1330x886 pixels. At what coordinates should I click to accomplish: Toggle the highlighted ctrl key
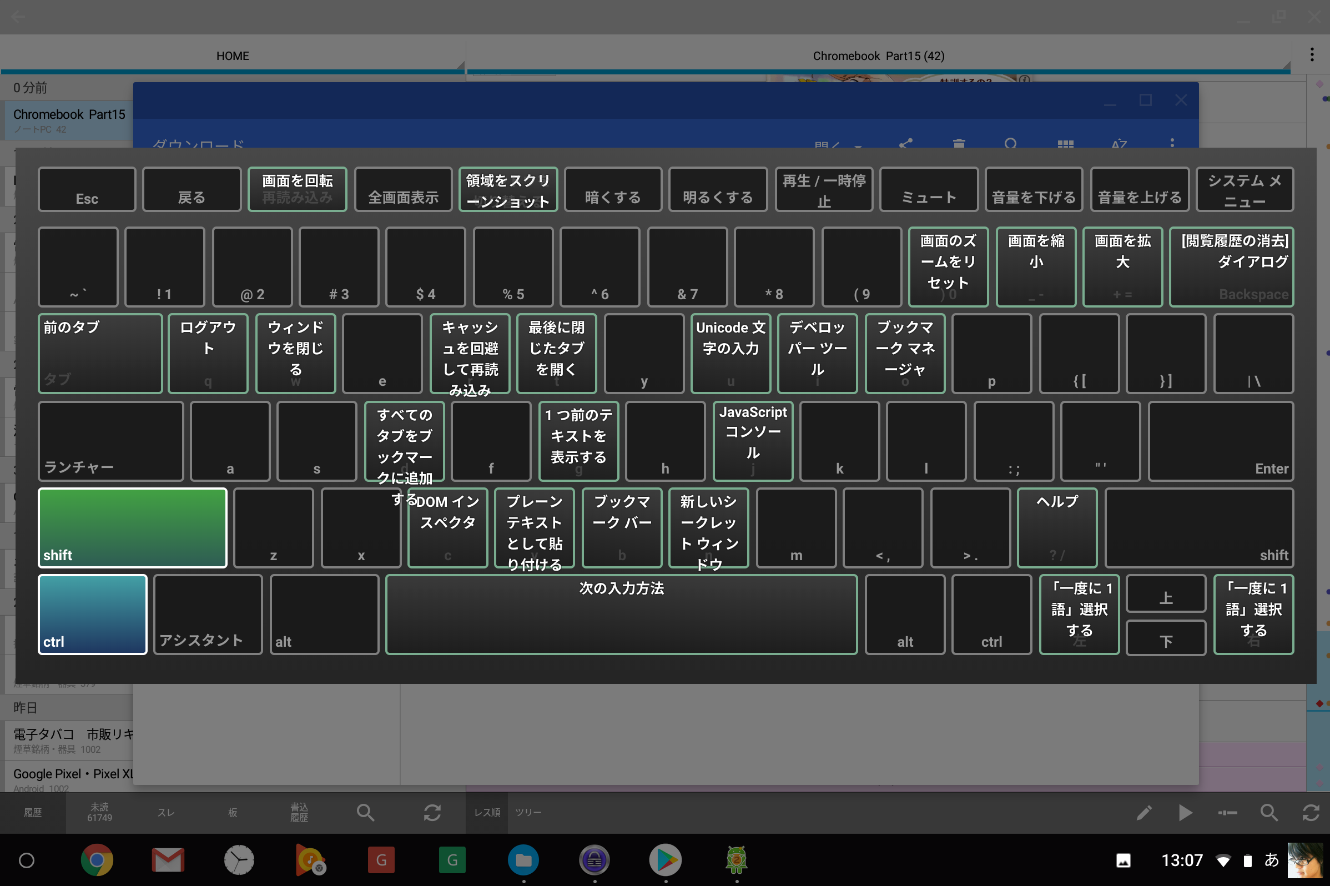93,614
